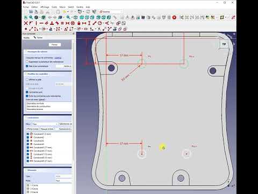This screenshot has height=194, width=258.
Task: Uncheck the fifth constraint (17 mm) checkbox
Action: (x=28, y=148)
